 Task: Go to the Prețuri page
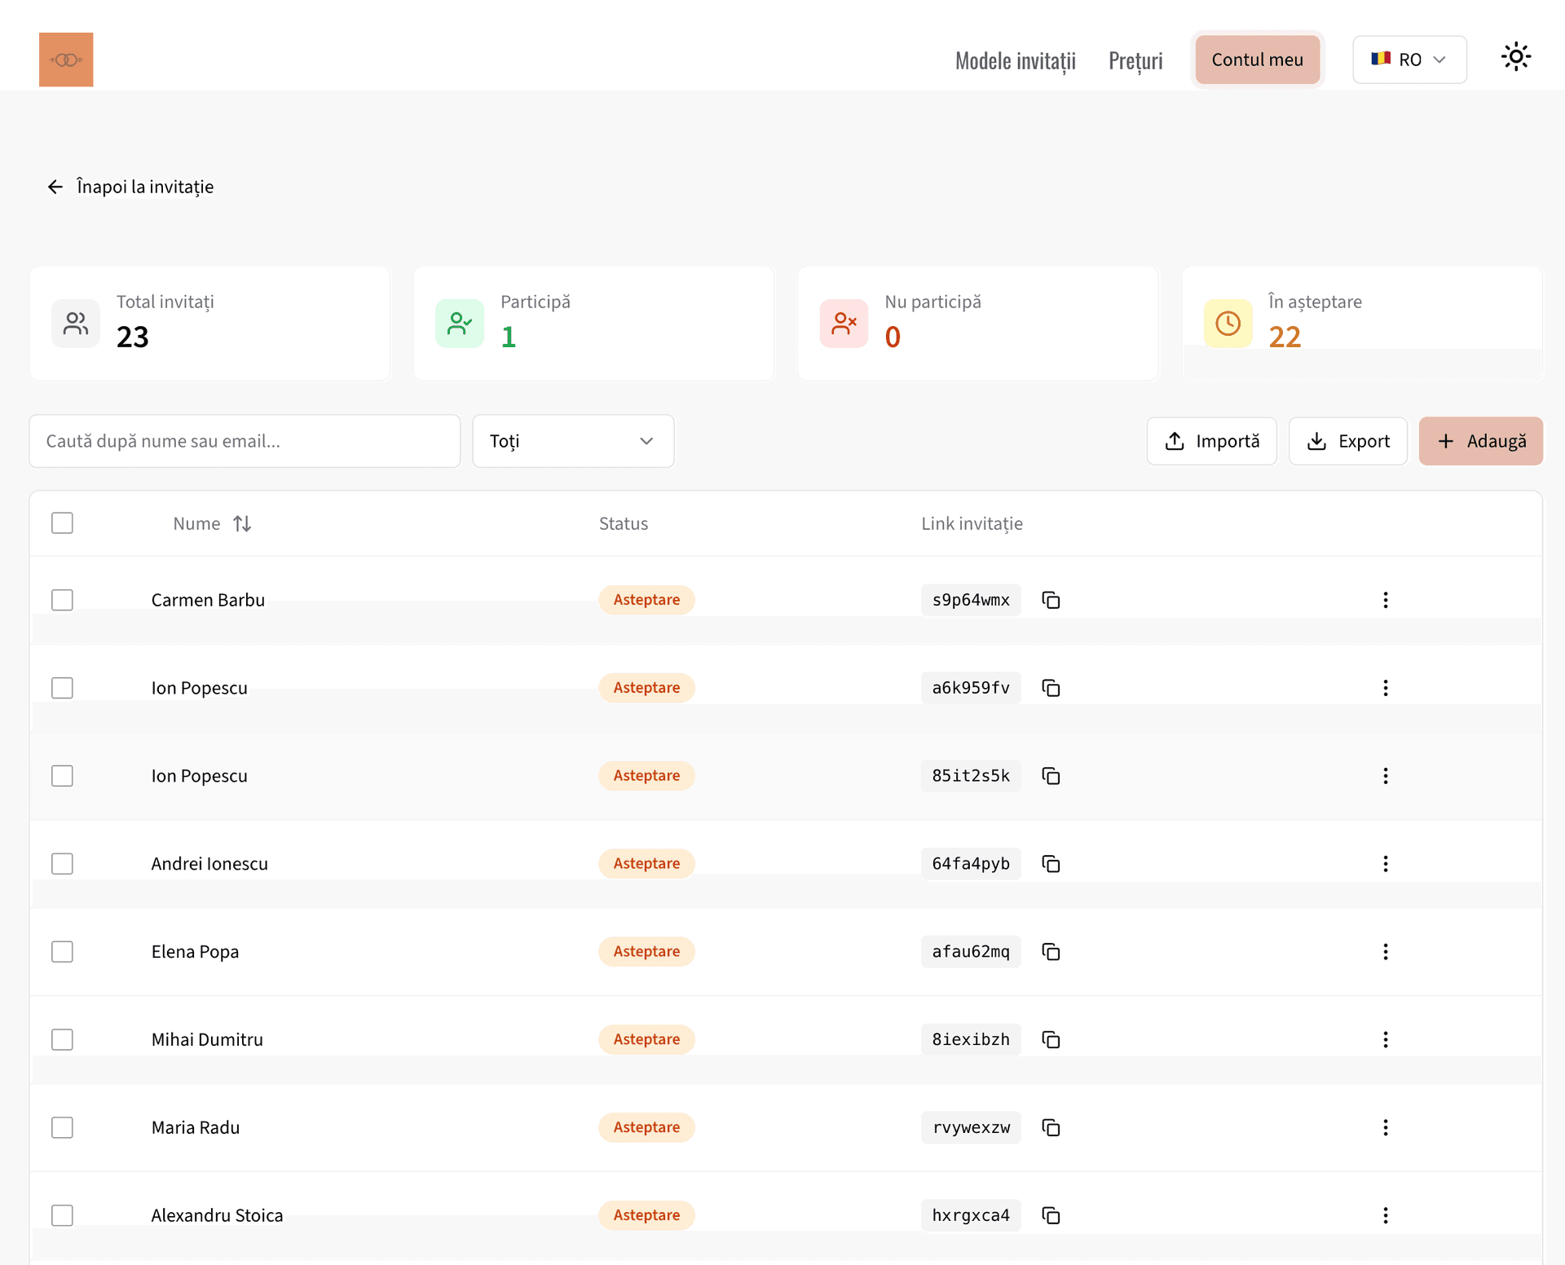(1135, 60)
